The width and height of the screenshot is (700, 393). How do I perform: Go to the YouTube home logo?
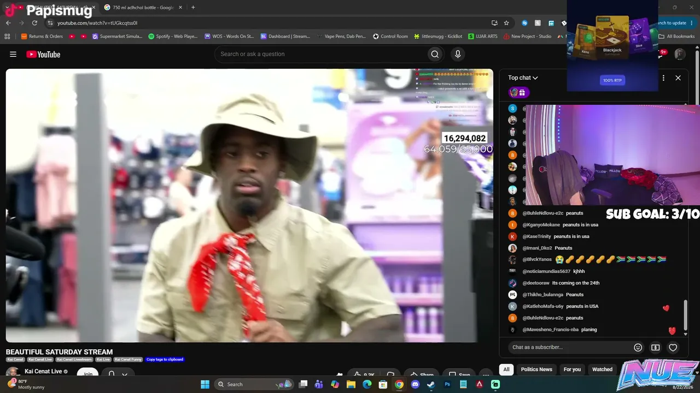[43, 54]
